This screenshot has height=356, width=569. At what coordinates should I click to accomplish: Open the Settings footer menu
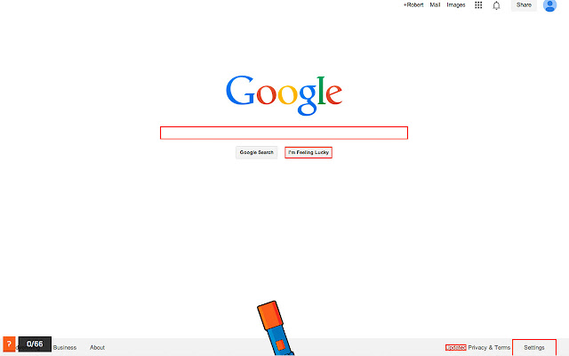(534, 348)
